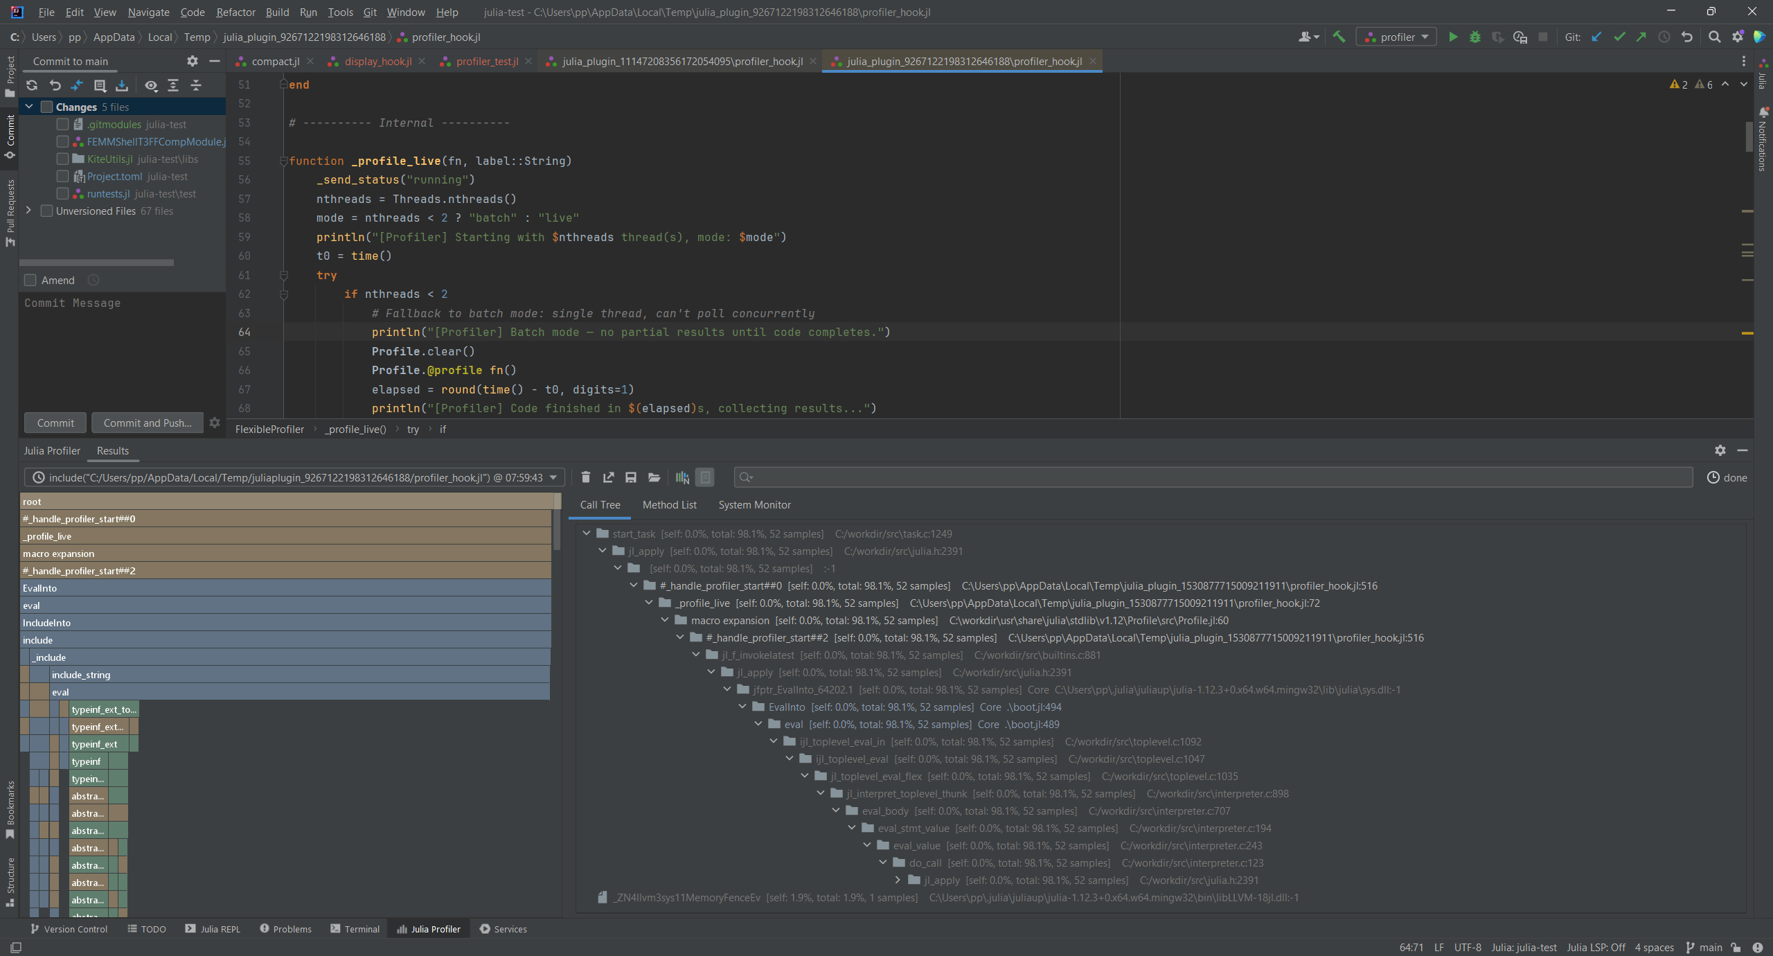Screen dimensions: 1773x956
Task: Click the Commit button
Action: pyautogui.click(x=55, y=423)
